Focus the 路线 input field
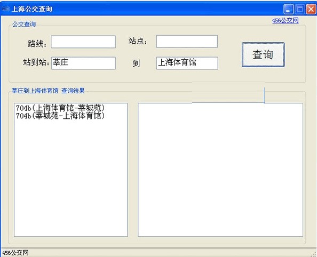The image size is (317, 257). [83, 42]
